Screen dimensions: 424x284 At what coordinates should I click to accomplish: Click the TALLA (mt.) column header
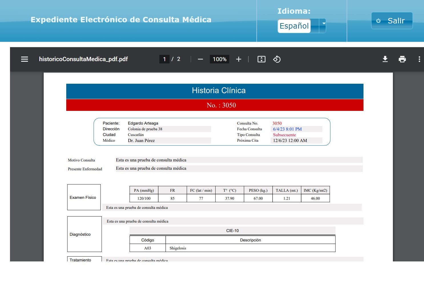point(287,190)
